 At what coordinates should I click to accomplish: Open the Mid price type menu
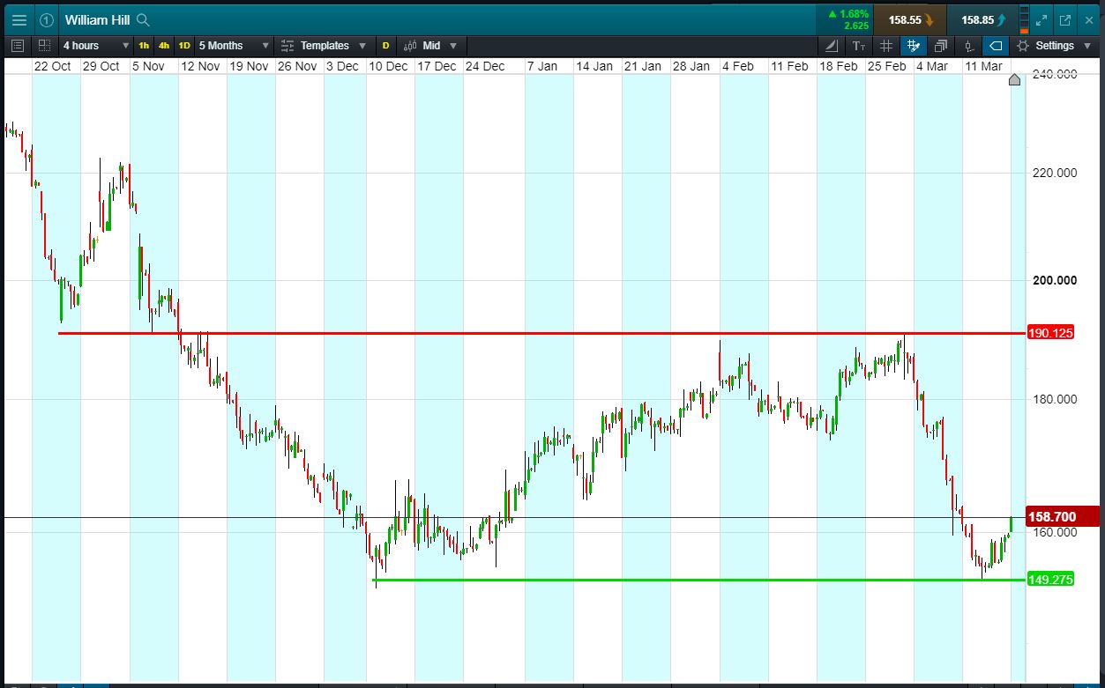click(x=431, y=46)
